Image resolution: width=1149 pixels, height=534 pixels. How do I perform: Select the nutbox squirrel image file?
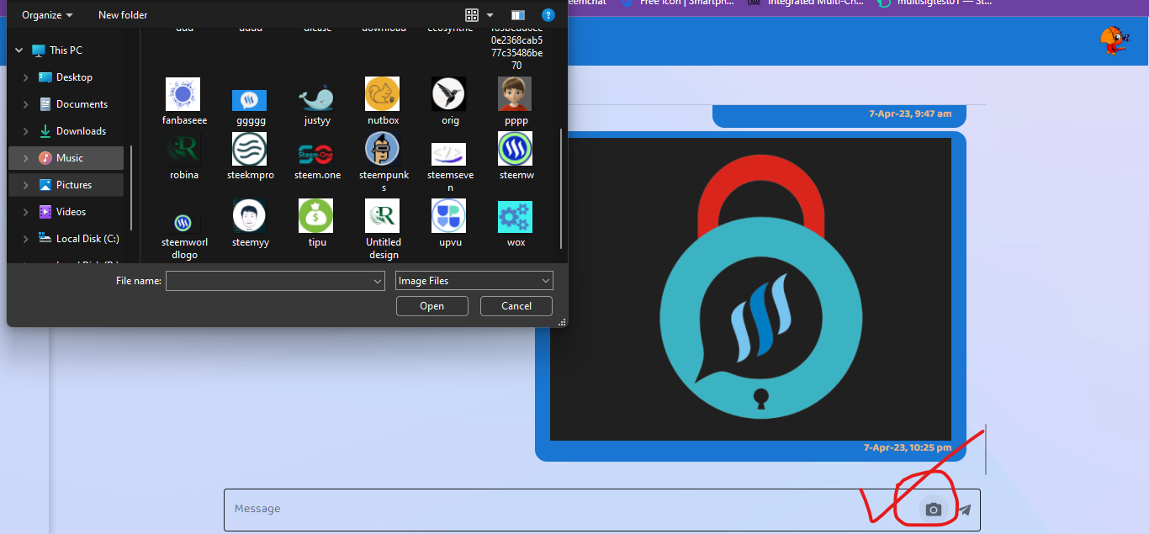pyautogui.click(x=383, y=101)
